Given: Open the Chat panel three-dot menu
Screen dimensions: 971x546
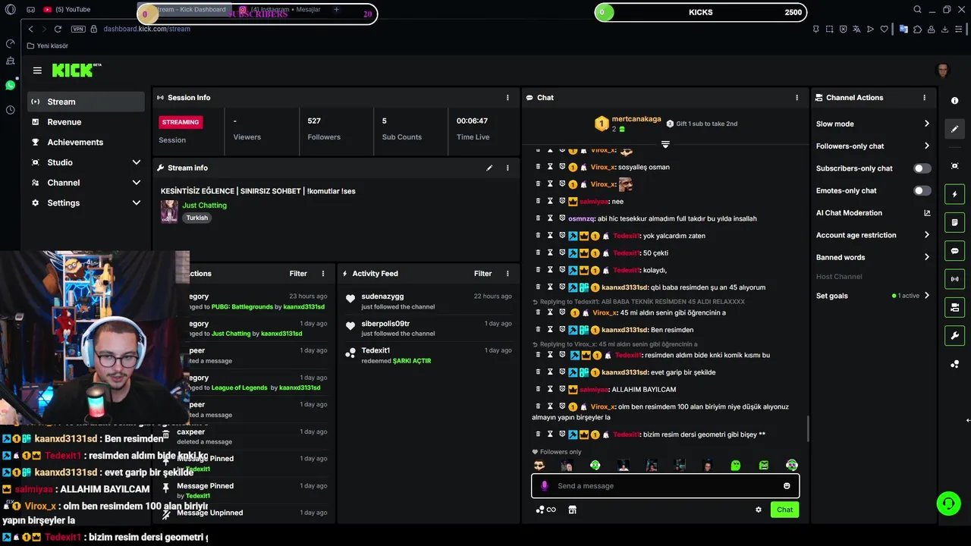Looking at the screenshot, I should 797,98.
